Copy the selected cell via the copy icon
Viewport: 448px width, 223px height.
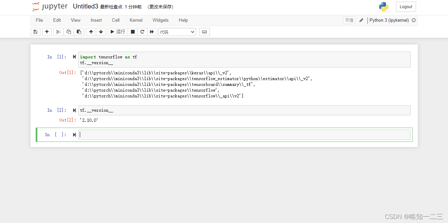click(x=69, y=32)
